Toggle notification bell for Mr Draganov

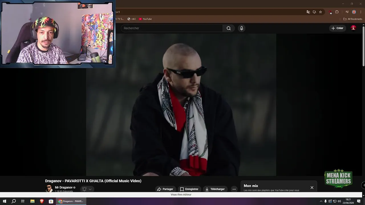click(x=84, y=189)
